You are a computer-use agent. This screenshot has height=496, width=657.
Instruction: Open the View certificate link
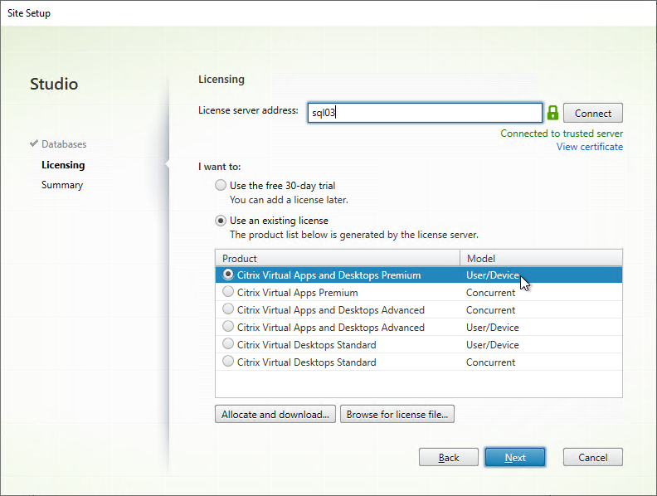[590, 147]
